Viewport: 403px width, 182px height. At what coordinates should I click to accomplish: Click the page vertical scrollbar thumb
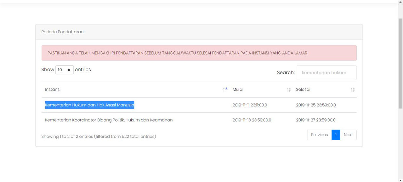tap(400, 63)
